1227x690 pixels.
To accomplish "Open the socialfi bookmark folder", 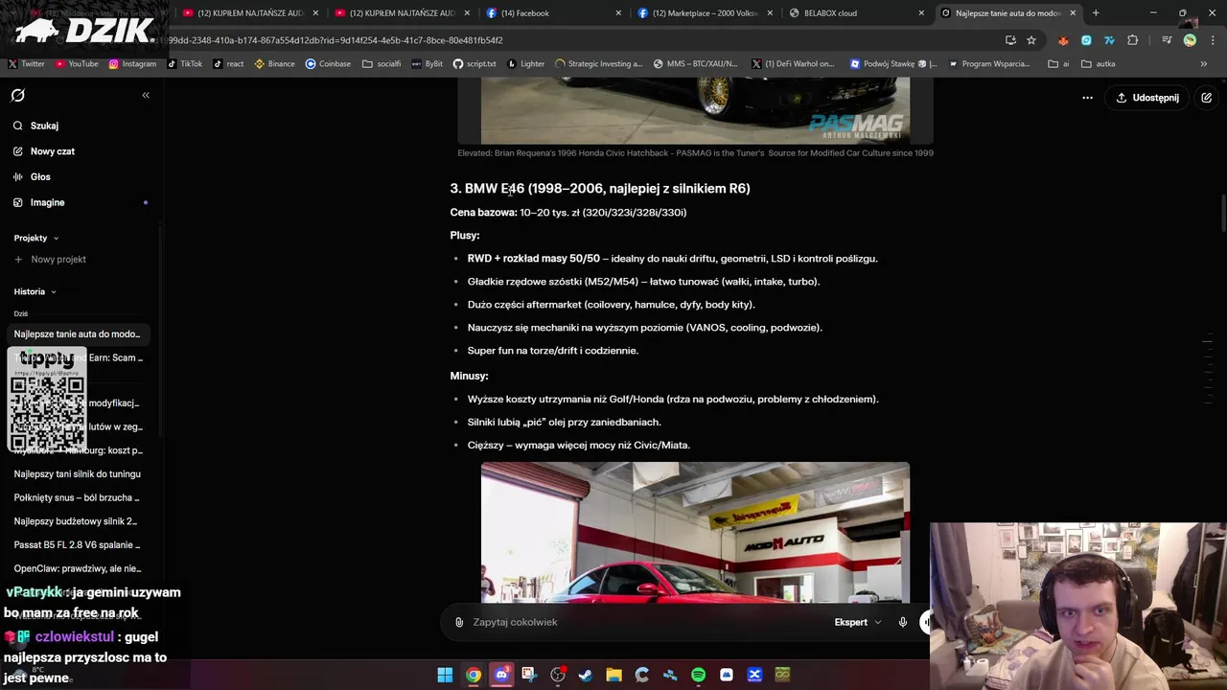I will 382,64.
